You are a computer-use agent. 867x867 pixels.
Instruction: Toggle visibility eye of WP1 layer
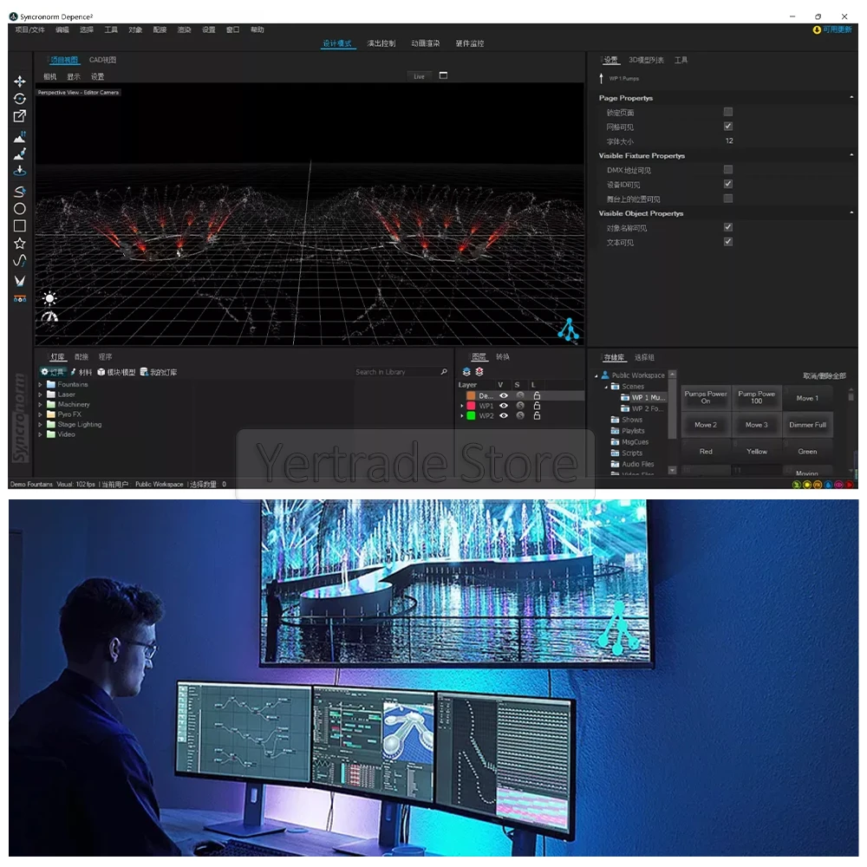pyautogui.click(x=504, y=406)
